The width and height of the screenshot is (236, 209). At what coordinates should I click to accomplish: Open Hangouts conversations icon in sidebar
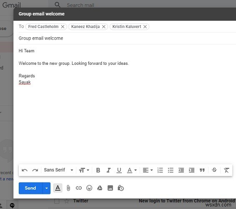pyautogui.click(x=12, y=205)
